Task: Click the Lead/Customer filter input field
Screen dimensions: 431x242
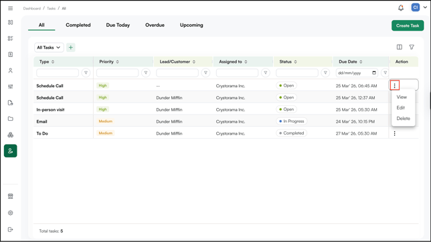Action: 177,73
